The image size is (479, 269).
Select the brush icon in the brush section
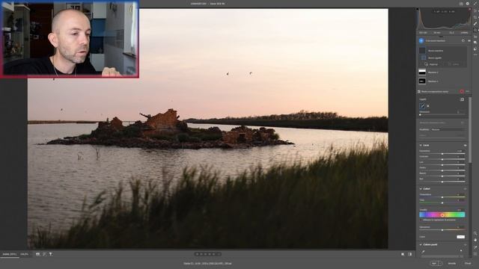pos(422,106)
